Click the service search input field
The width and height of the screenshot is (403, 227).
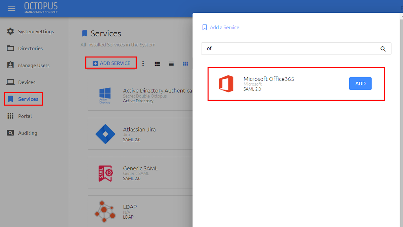pos(296,48)
